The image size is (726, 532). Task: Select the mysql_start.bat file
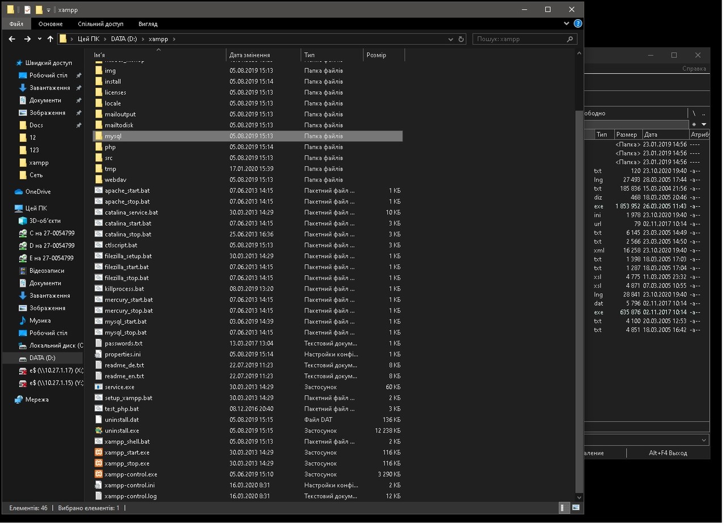click(125, 322)
